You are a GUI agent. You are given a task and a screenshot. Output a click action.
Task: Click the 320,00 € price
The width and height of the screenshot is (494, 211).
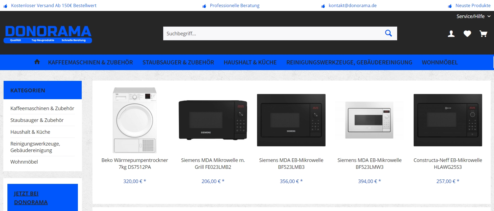click(x=135, y=181)
